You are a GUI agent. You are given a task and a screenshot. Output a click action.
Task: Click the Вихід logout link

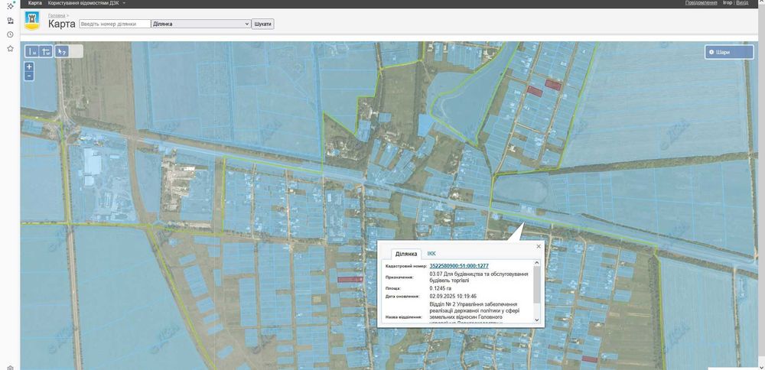[x=742, y=3]
